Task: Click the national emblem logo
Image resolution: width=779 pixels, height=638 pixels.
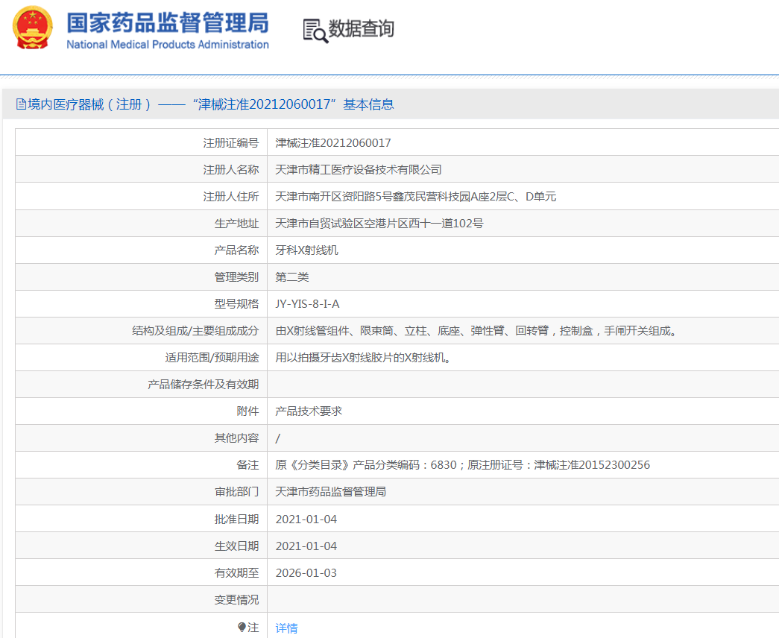Action: pos(32,28)
